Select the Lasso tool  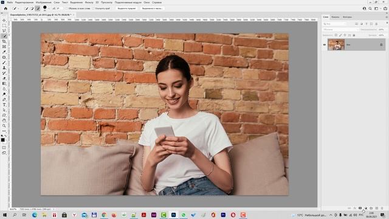(x=4, y=31)
